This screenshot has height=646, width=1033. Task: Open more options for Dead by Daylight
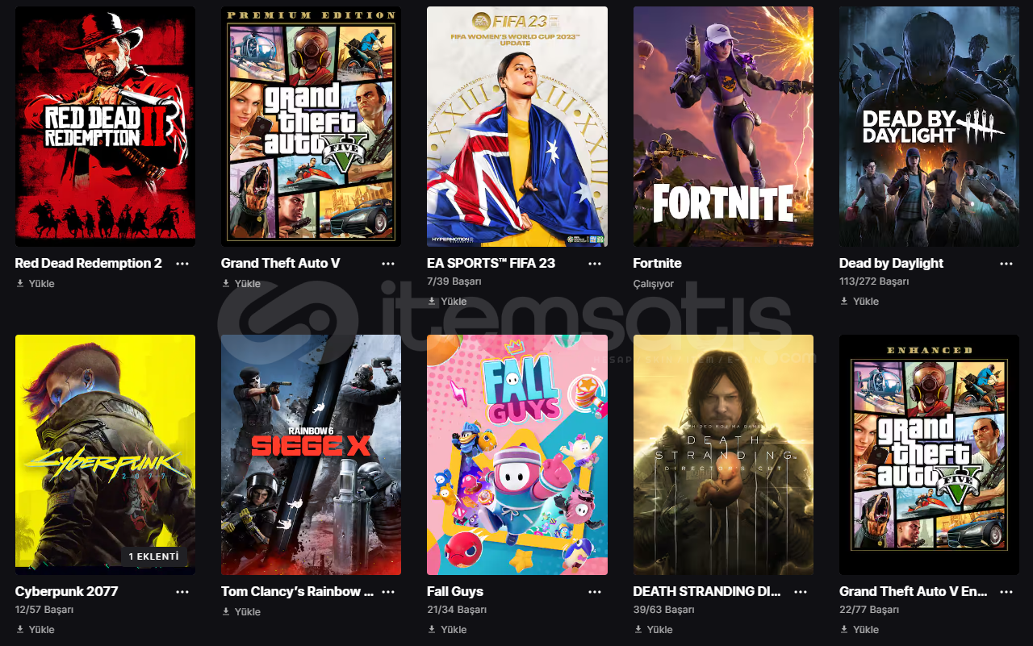(x=1006, y=264)
